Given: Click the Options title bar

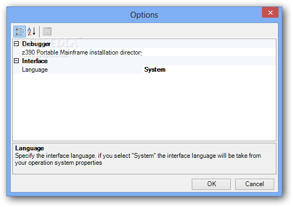Looking at the screenshot, I should (x=134, y=15).
